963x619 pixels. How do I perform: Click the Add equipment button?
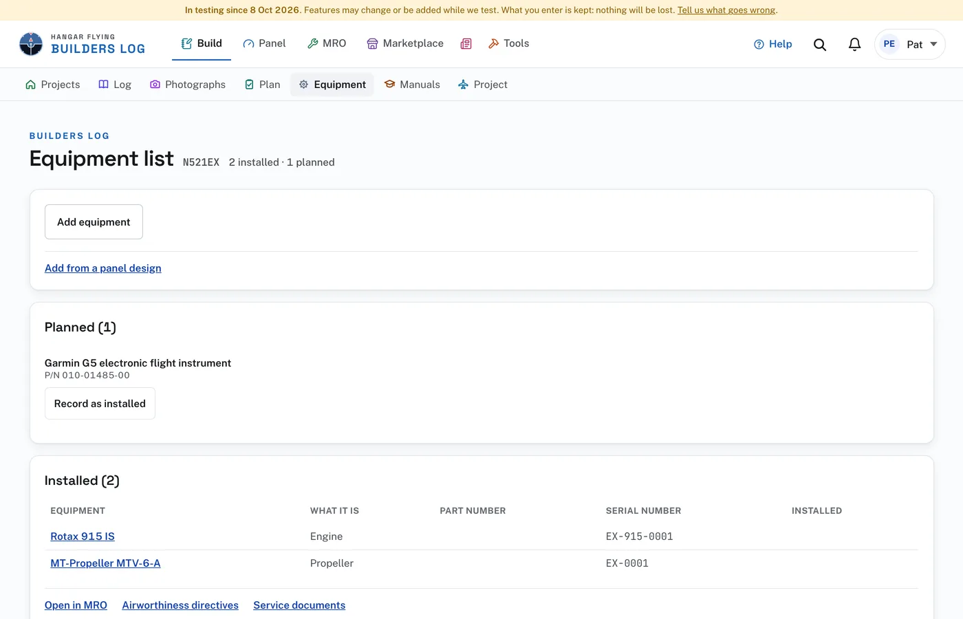(94, 221)
